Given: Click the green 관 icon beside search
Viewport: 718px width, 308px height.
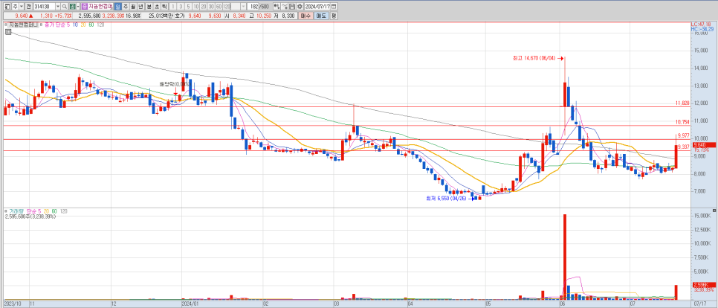Looking at the screenshot, I should pos(72,7).
